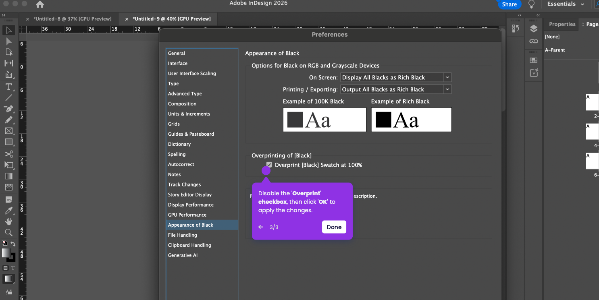
Task: Select Autocorrect category
Action: point(202,164)
